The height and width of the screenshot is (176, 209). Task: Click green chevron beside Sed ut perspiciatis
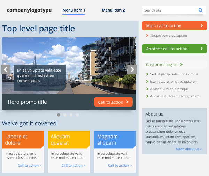(147, 74)
